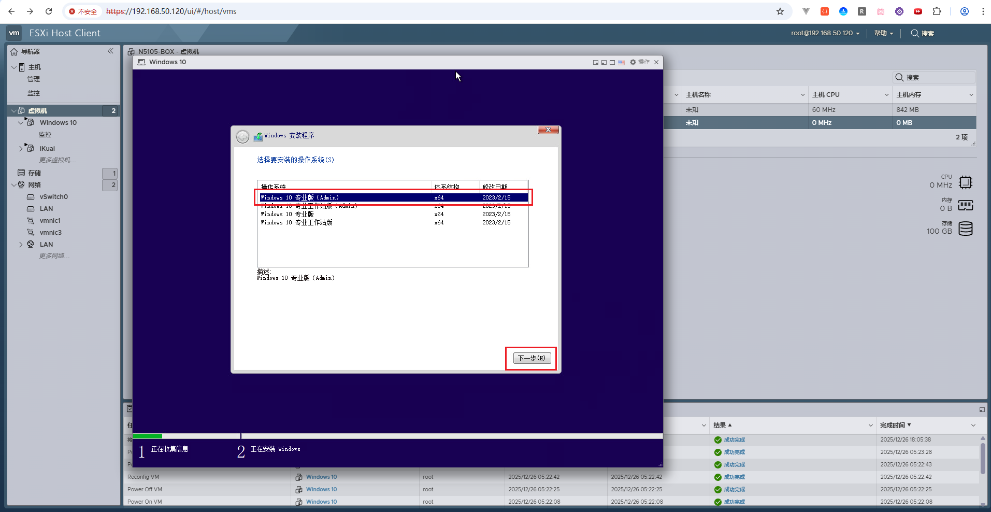This screenshot has width=991, height=512.
Task: Select Windows 10 in the navigator tree
Action: click(58, 123)
